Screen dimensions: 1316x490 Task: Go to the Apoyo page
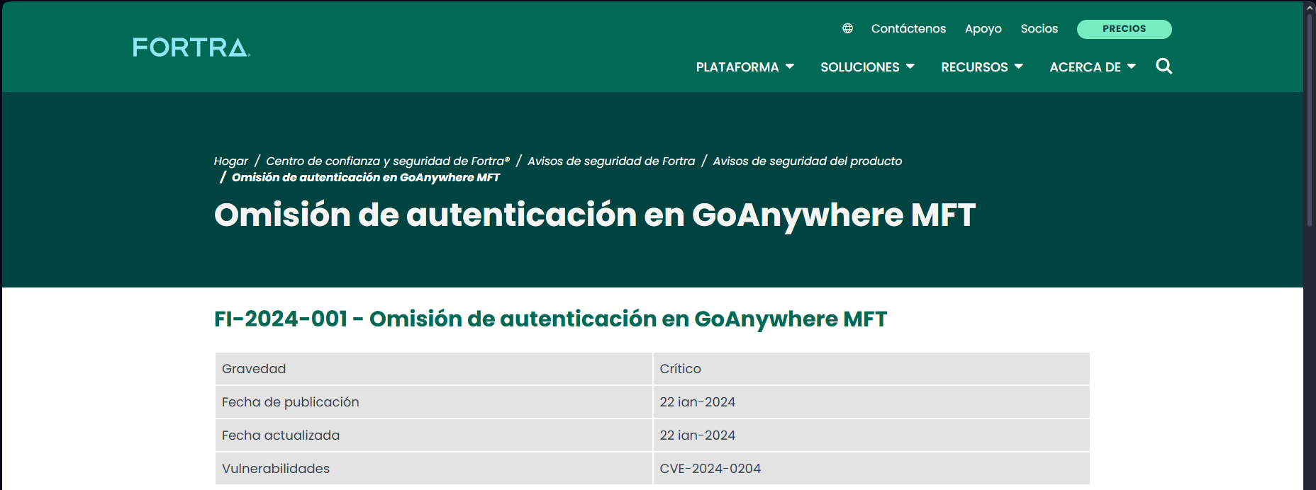[983, 28]
